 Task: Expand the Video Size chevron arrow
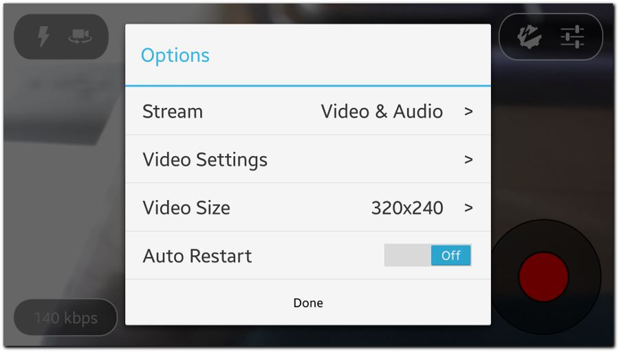468,208
